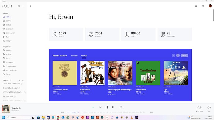Screen dimensions: 214x120
Task: Pause the current track
Action: coord(107,107)
